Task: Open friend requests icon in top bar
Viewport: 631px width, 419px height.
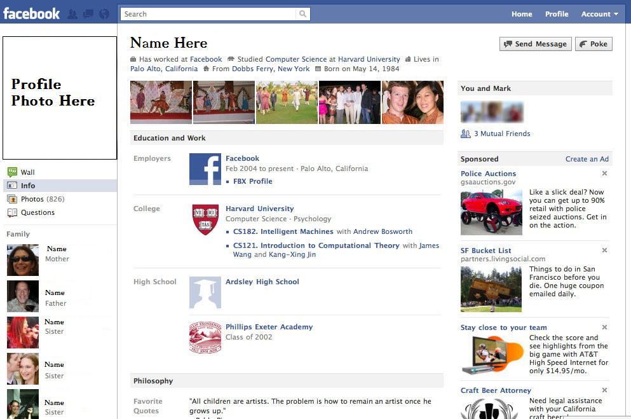Action: point(72,14)
